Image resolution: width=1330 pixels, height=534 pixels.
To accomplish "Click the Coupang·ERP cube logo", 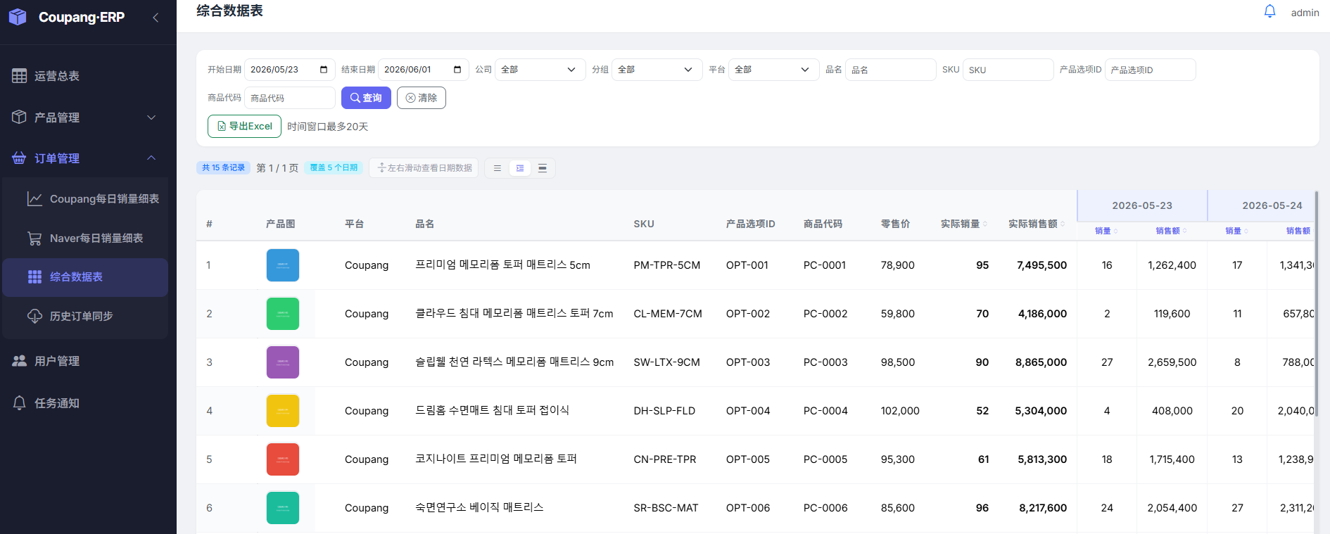I will point(18,17).
